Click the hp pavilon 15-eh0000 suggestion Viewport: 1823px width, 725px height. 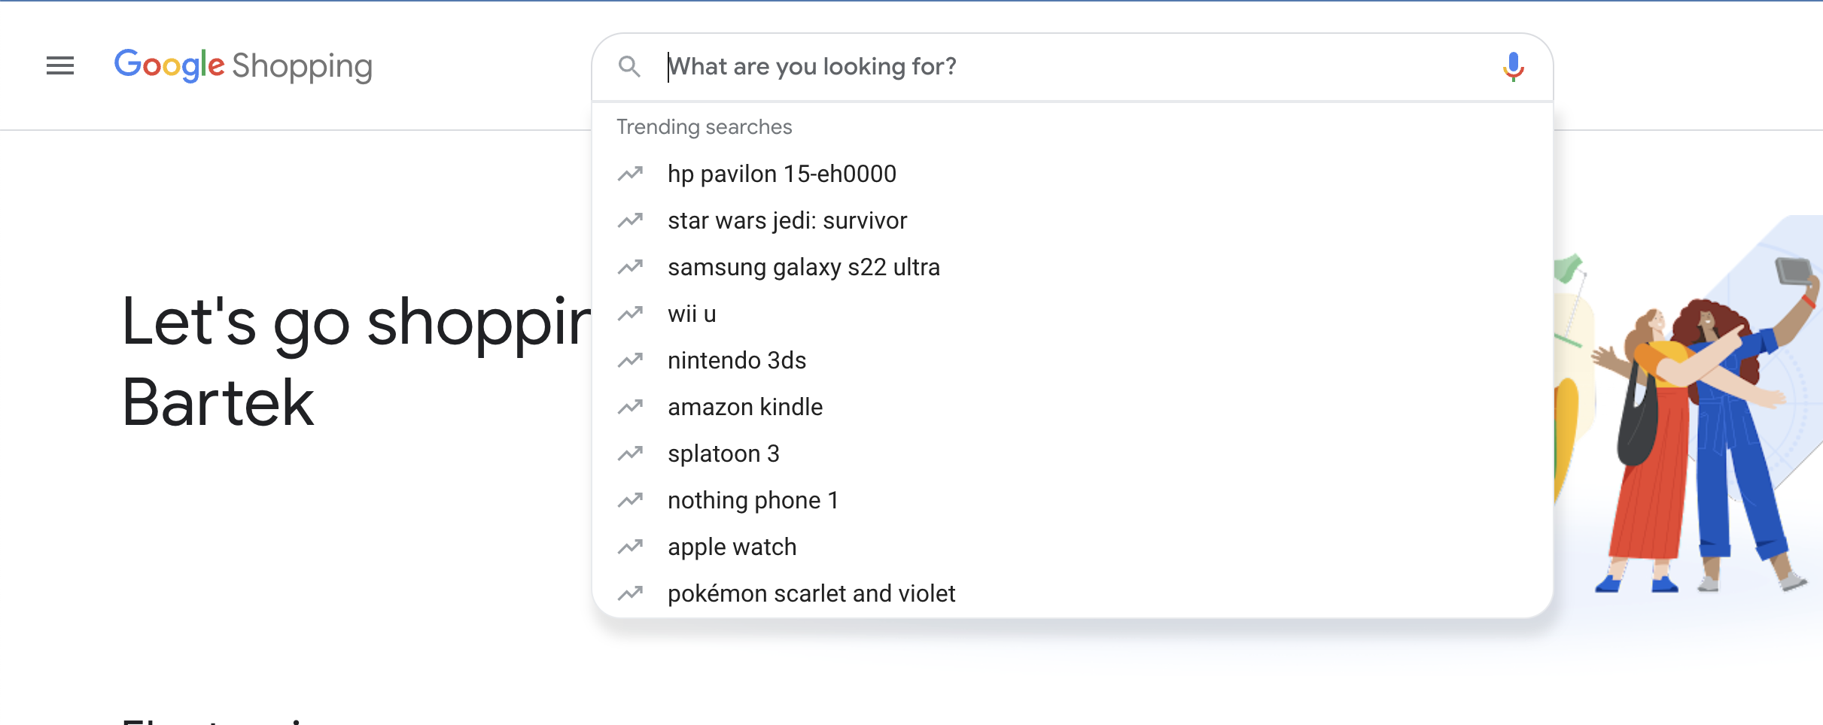[782, 174]
